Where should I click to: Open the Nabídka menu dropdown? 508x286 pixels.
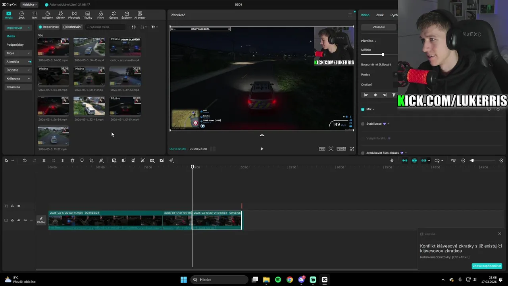(x=29, y=5)
